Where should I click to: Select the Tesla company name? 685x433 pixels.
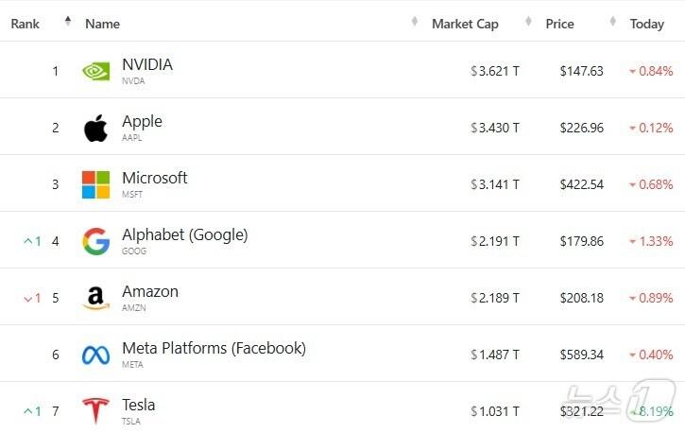139,406
